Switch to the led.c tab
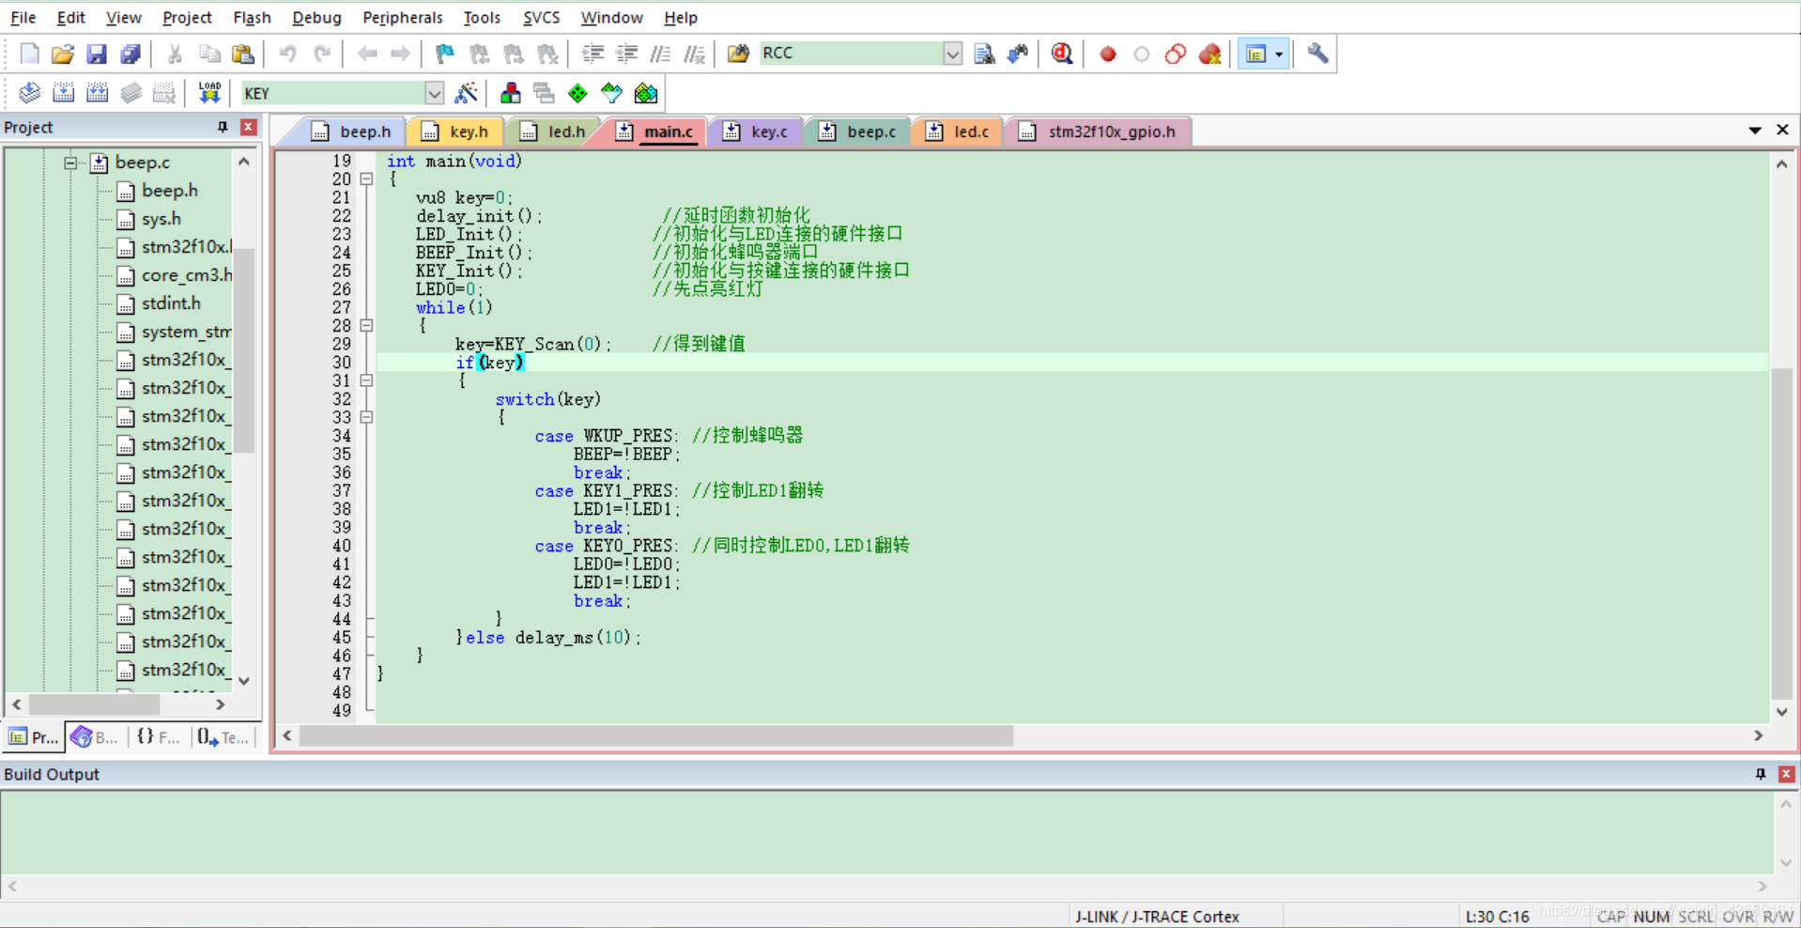The width and height of the screenshot is (1801, 928). [960, 131]
